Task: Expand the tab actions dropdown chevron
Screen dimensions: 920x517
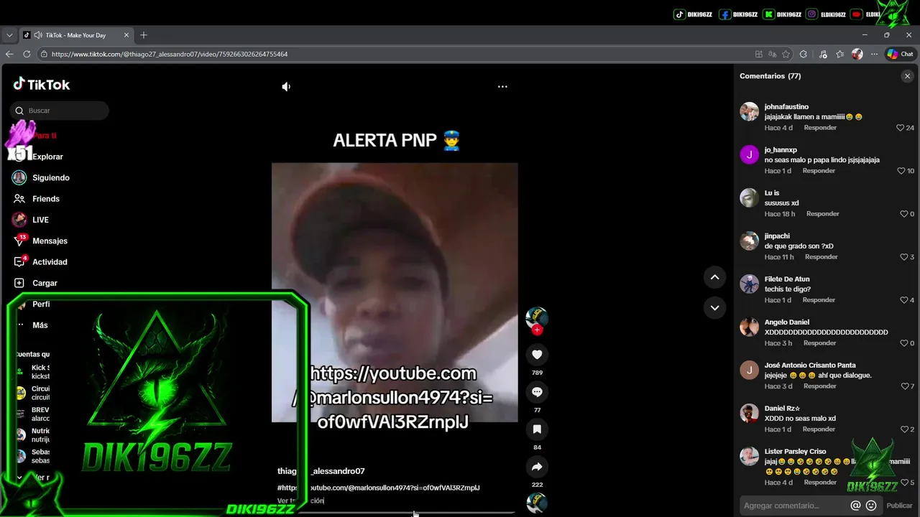Action: tap(9, 35)
